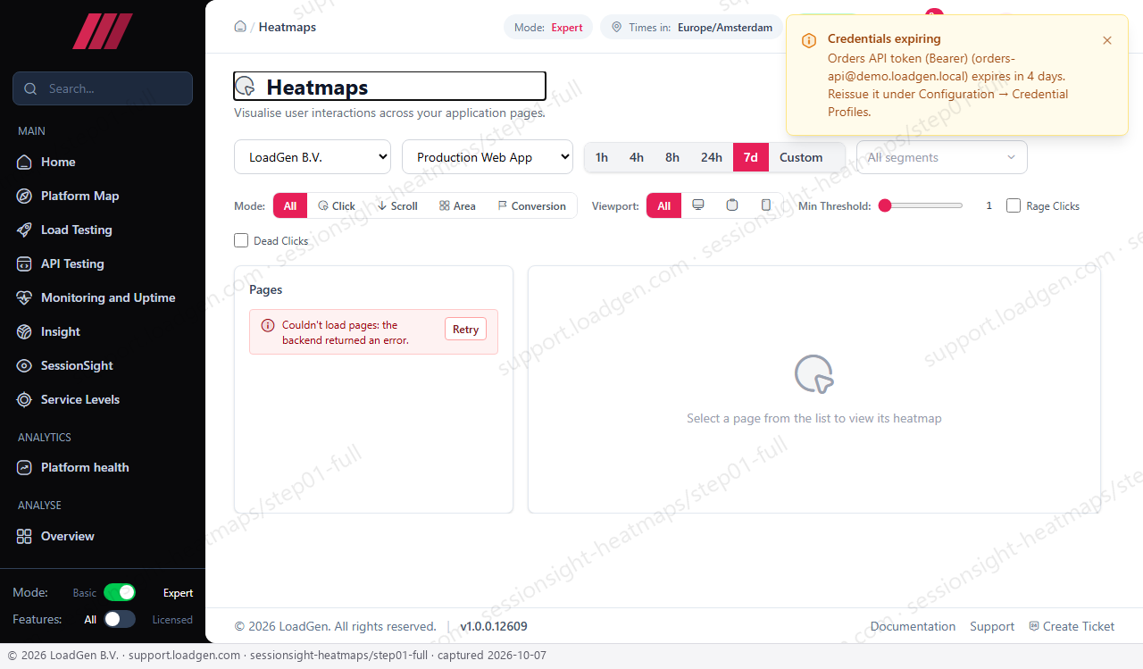Open Overview under Analyse

68,536
